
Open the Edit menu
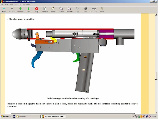[x=7, y=4]
